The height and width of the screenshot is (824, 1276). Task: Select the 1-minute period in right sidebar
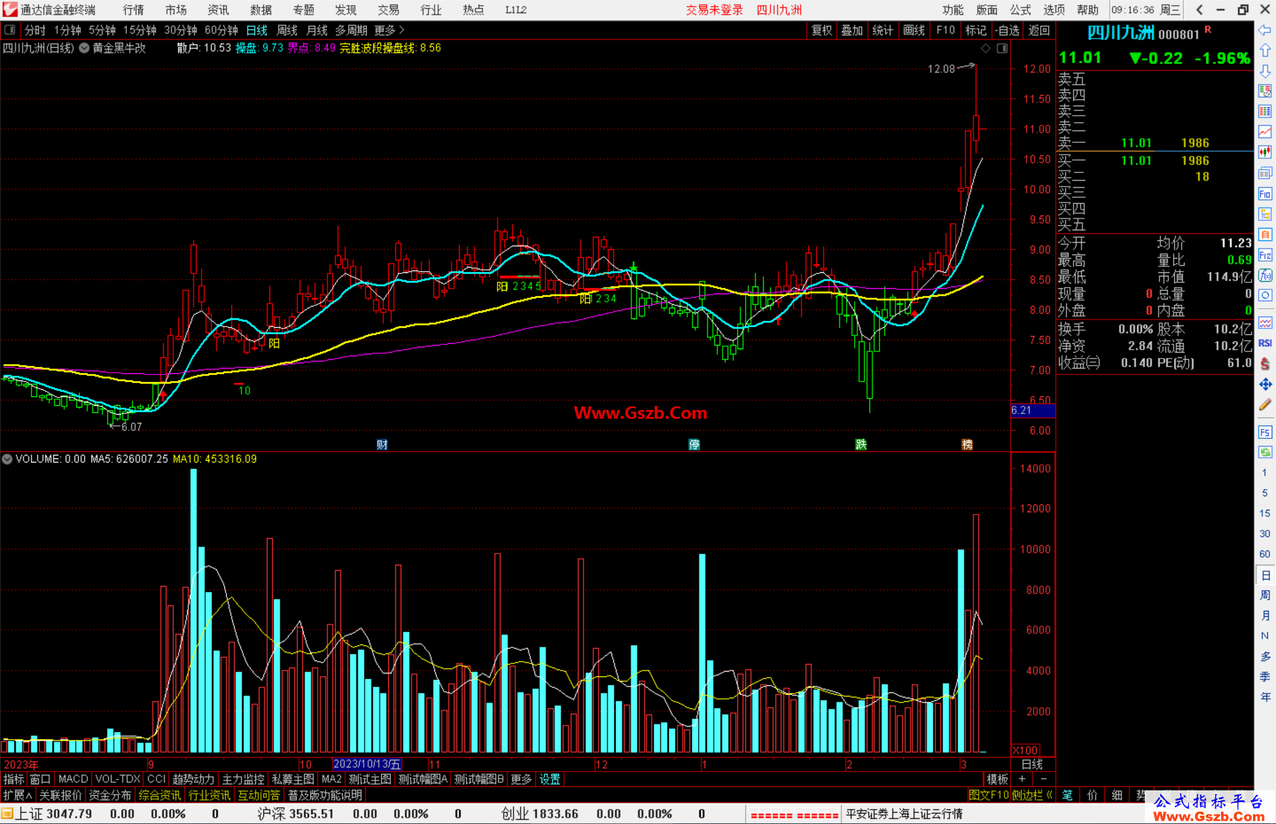[1265, 473]
